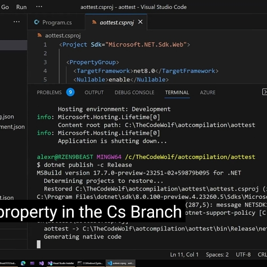Click the C# file icon on Program.cs tab
This screenshot has width=267, height=267.
click(37, 22)
